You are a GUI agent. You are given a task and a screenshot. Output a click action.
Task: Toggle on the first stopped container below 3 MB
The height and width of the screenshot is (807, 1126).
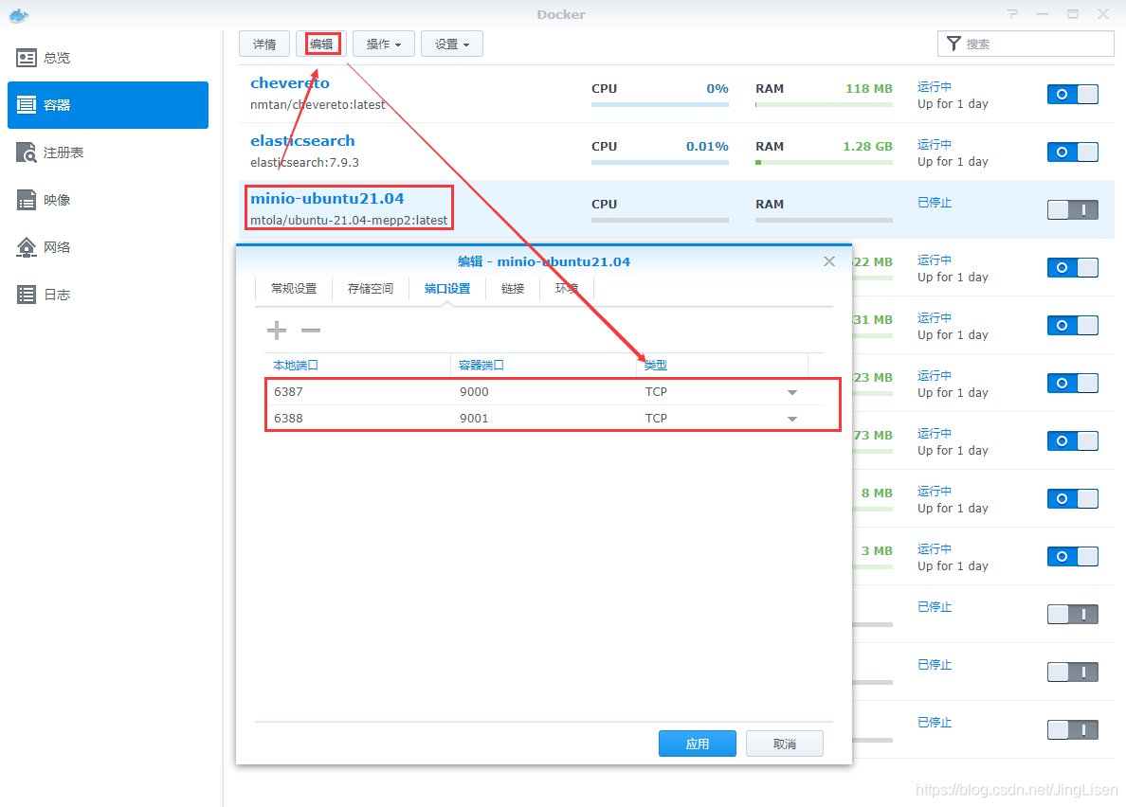pos(1073,614)
